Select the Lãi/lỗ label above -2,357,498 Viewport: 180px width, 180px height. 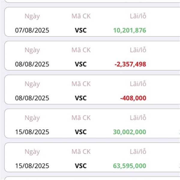(138, 50)
